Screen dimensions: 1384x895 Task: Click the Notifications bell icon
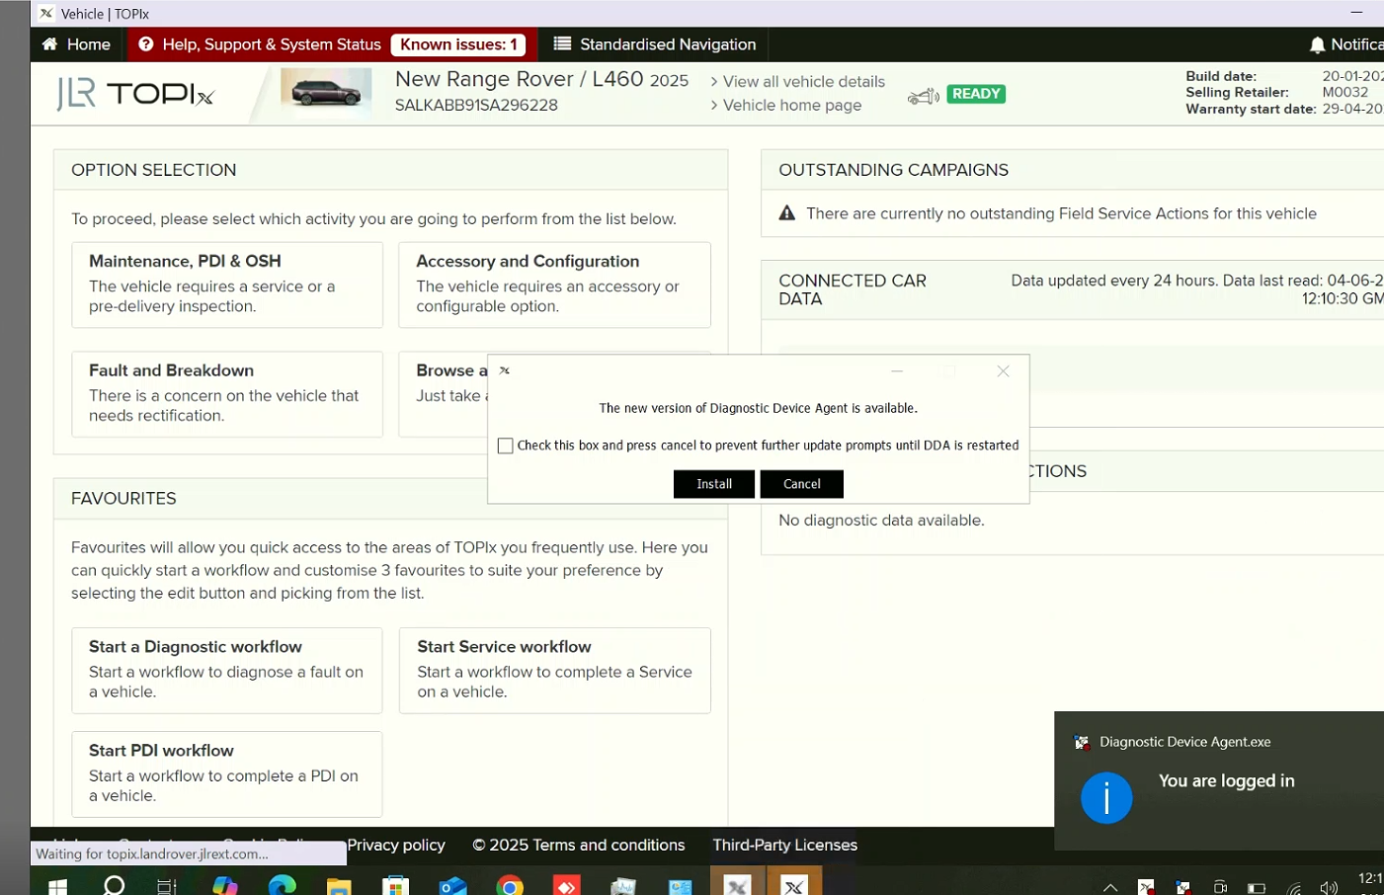pos(1317,44)
